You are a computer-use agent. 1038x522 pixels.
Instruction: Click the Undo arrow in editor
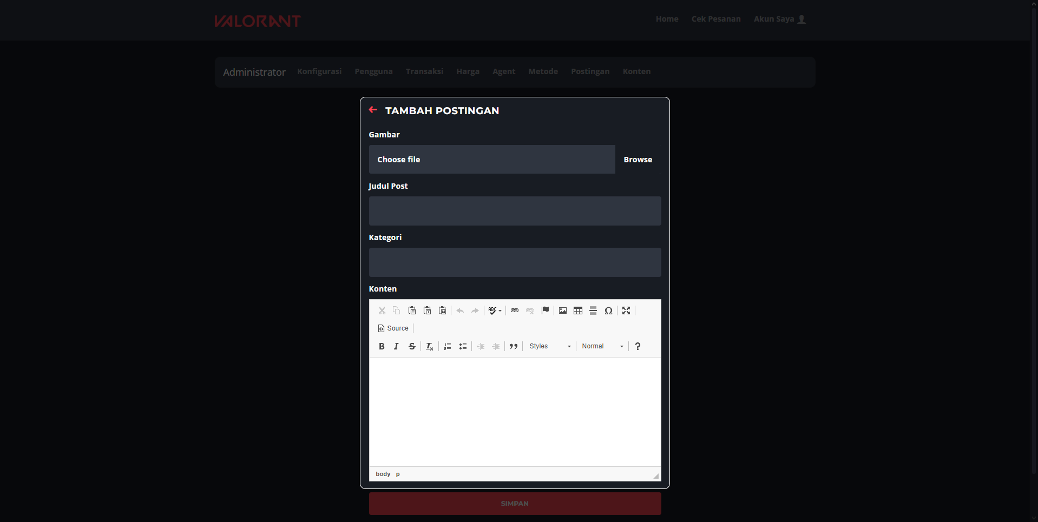click(460, 310)
